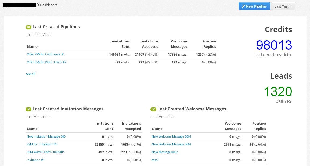Image resolution: width=310 pixels, height=166 pixels.
Task: Click the see all link under pipelines
Action: (x=30, y=74)
